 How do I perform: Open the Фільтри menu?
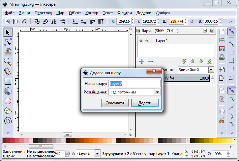(124, 13)
